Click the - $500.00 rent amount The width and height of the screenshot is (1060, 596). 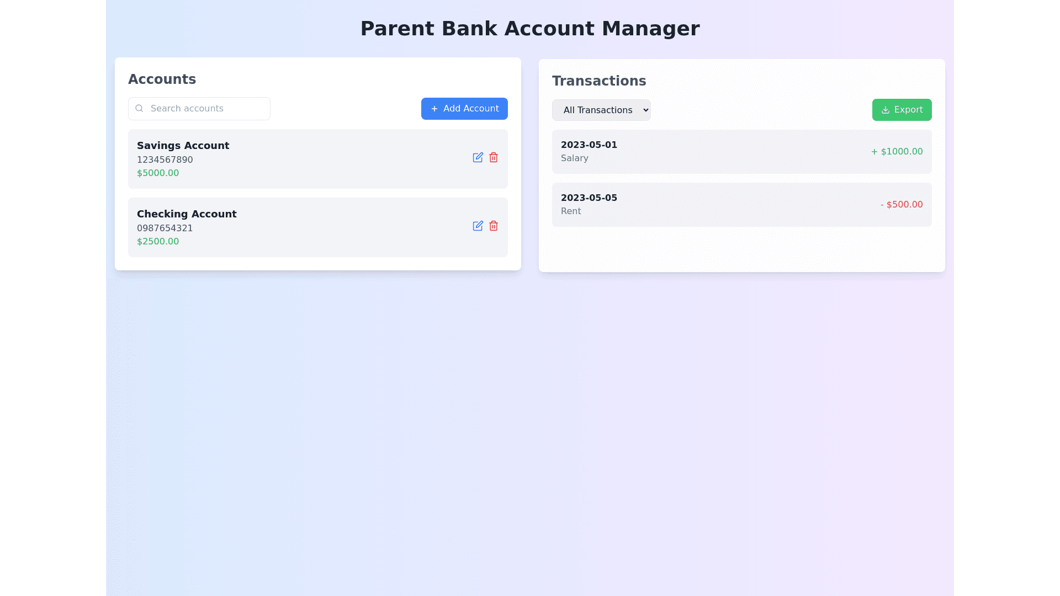pos(901,205)
